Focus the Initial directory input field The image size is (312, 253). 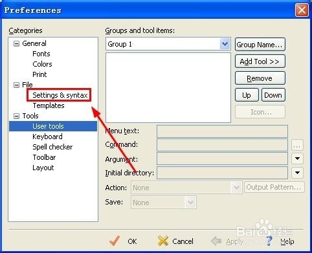pos(222,173)
